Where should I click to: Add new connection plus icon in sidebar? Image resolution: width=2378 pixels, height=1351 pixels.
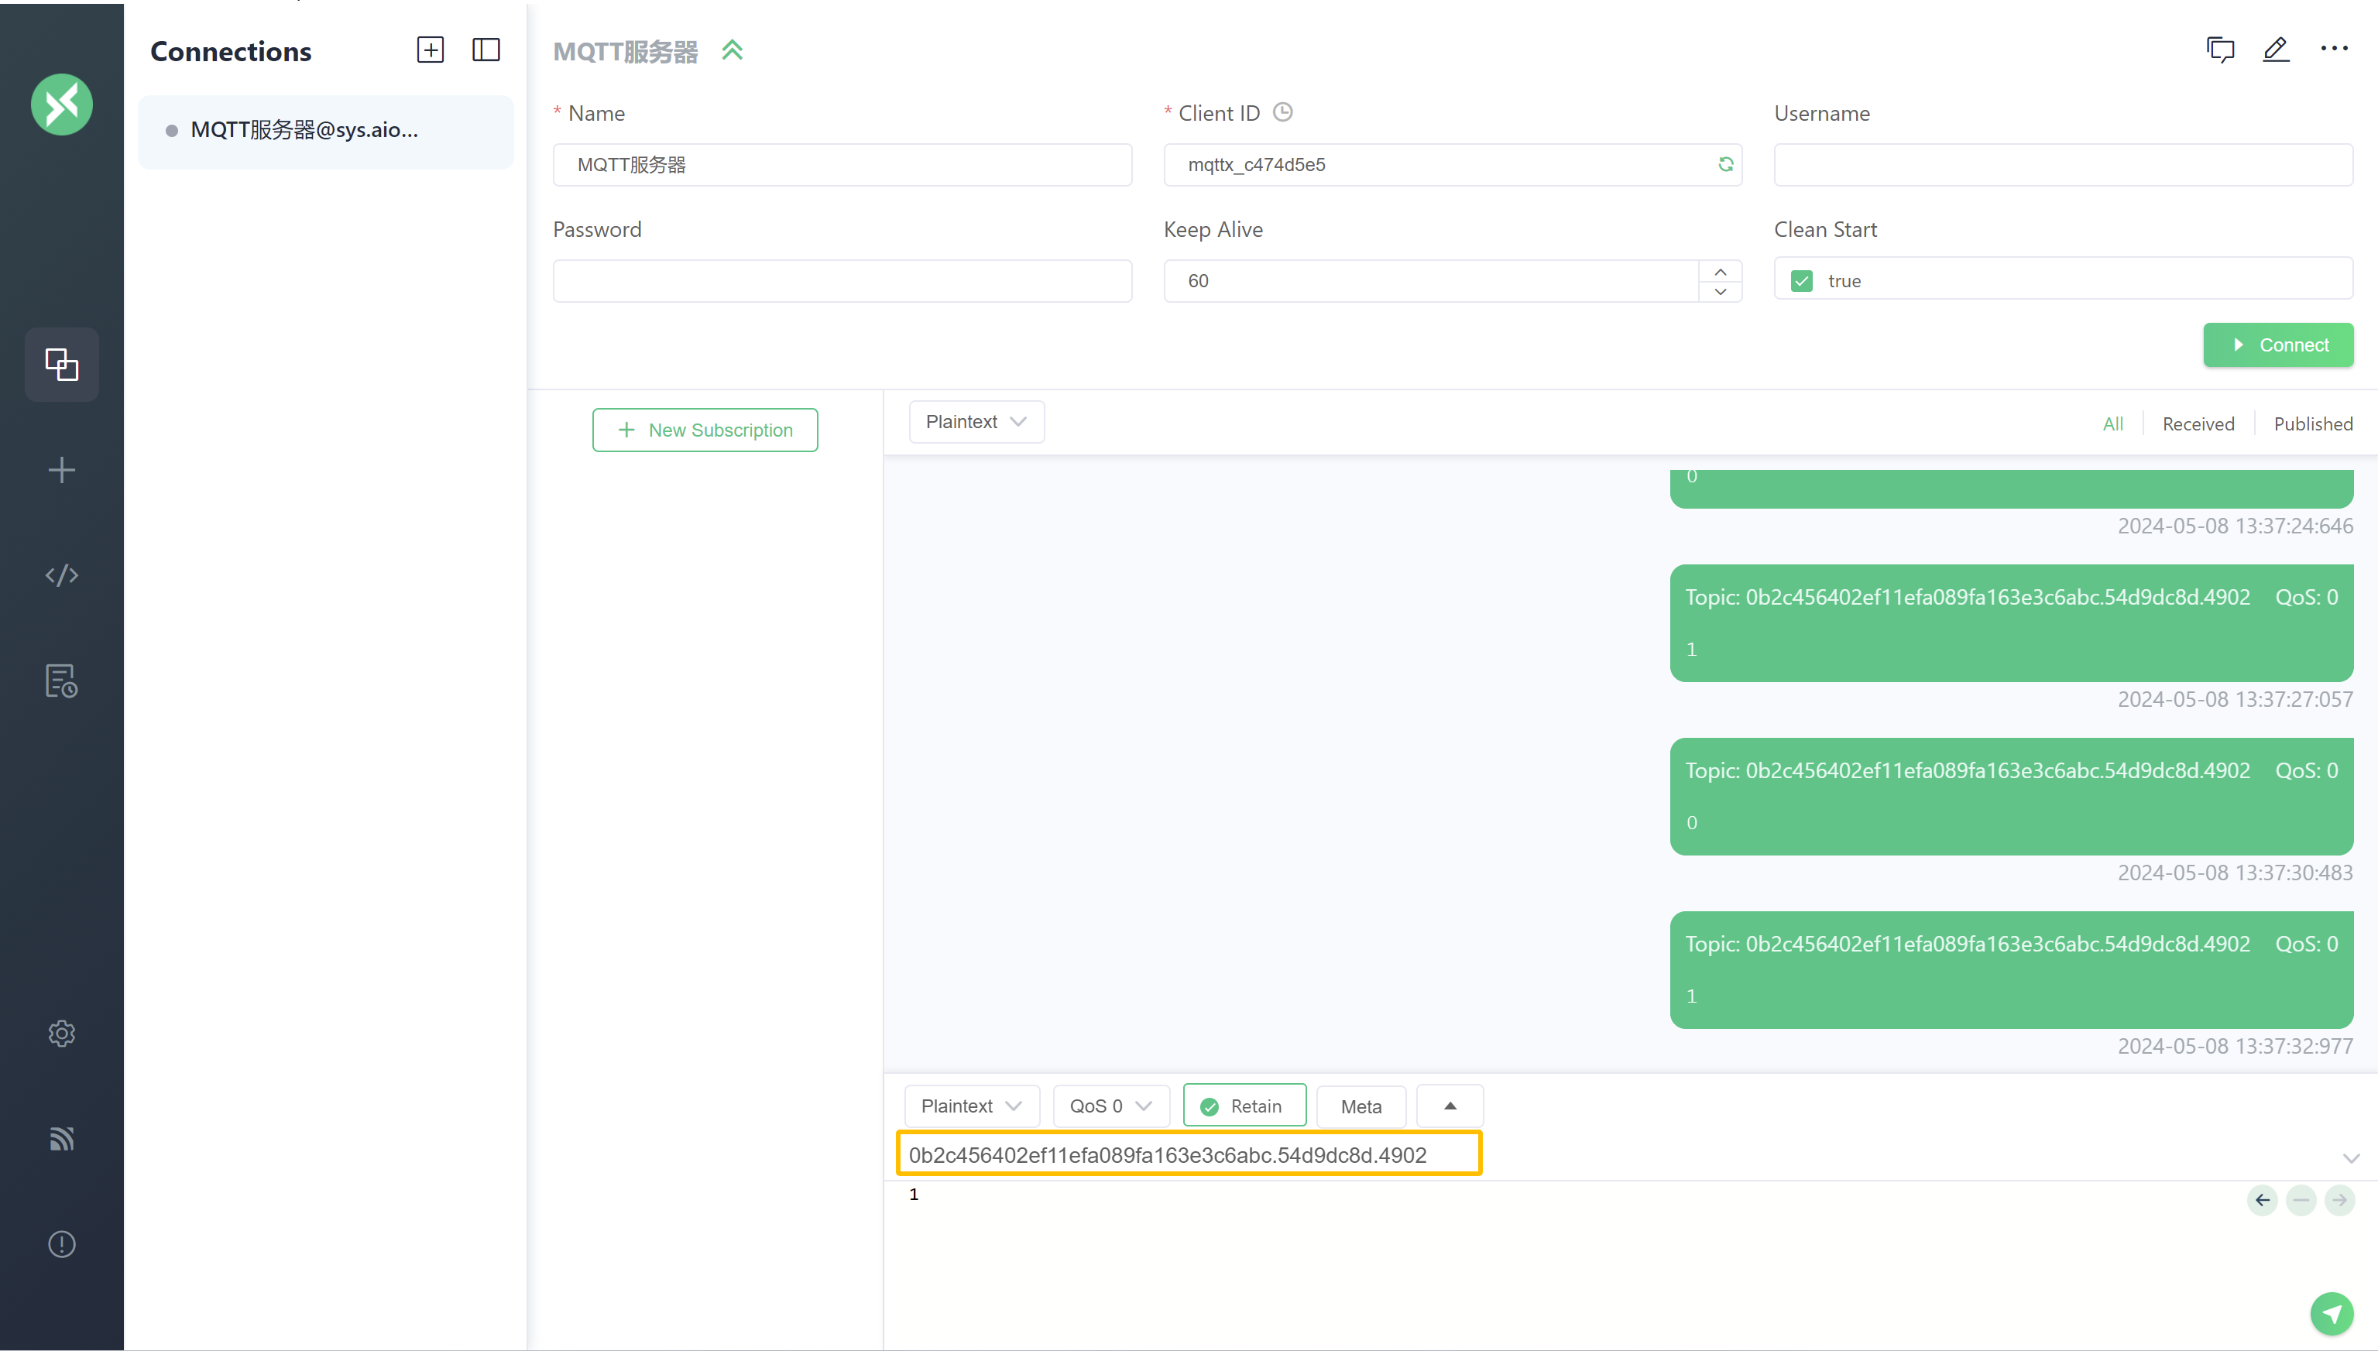[61, 469]
